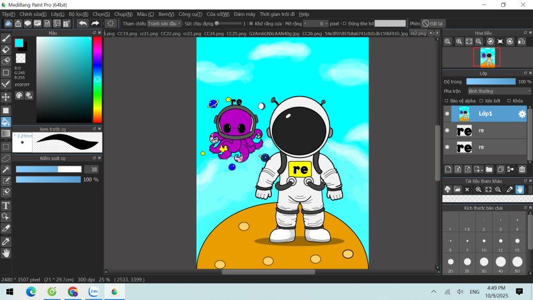The height and width of the screenshot is (300, 533).
Task: Open the Help menu
Action: tap(304, 14)
